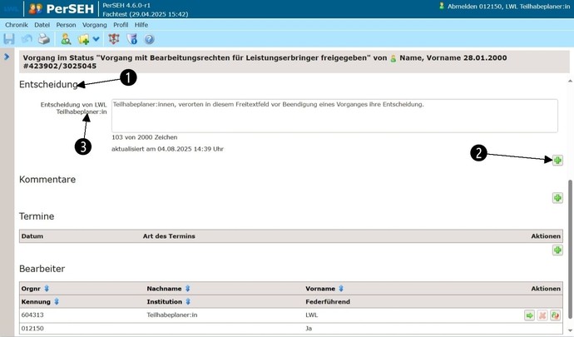Click cell text 012150
Viewport: 574px width, 337px height.
point(32,328)
